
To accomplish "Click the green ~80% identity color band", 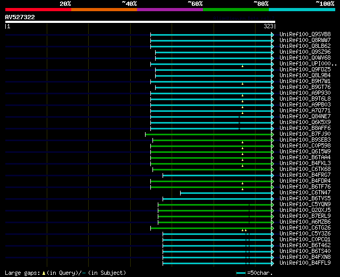I will pyautogui.click(x=236, y=10).
